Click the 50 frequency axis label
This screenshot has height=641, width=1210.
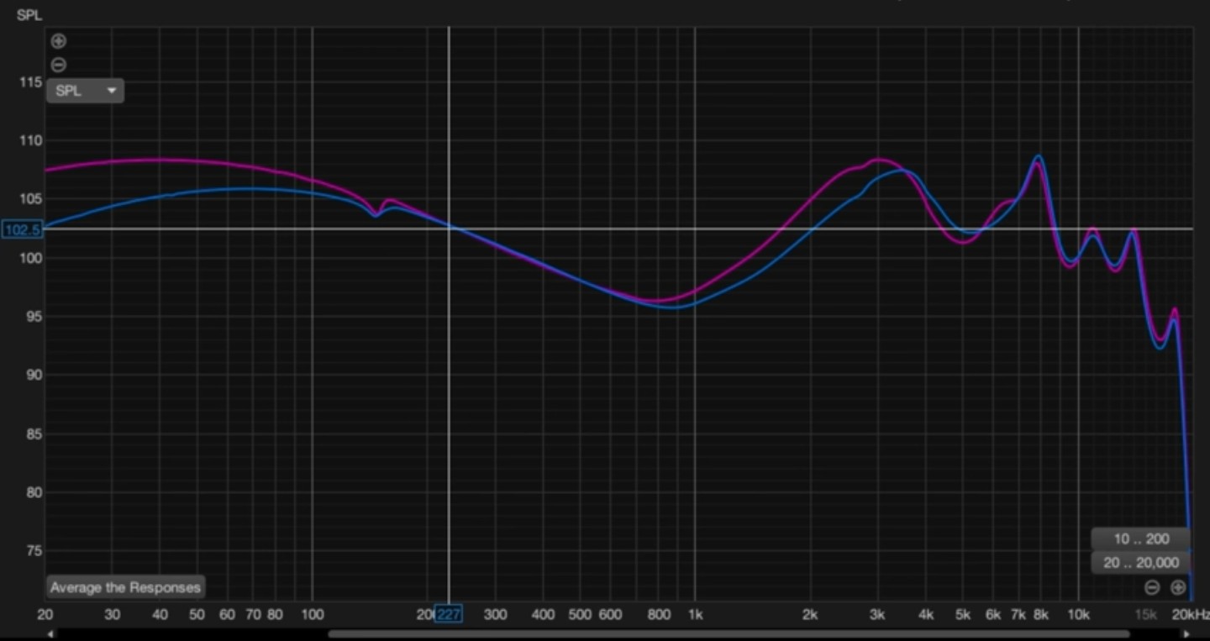[197, 614]
